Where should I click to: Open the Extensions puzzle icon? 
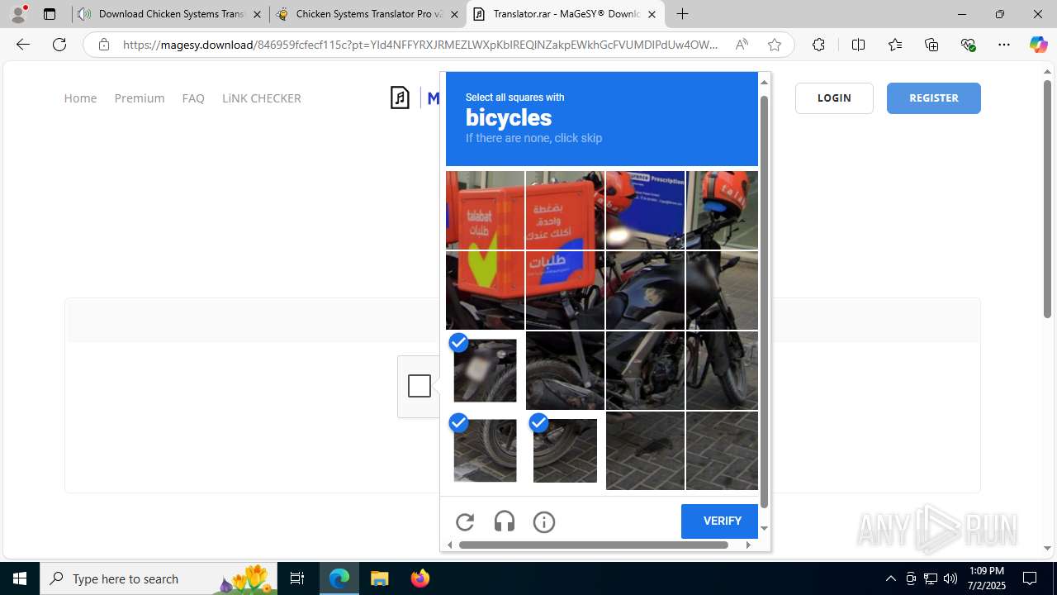(x=818, y=45)
